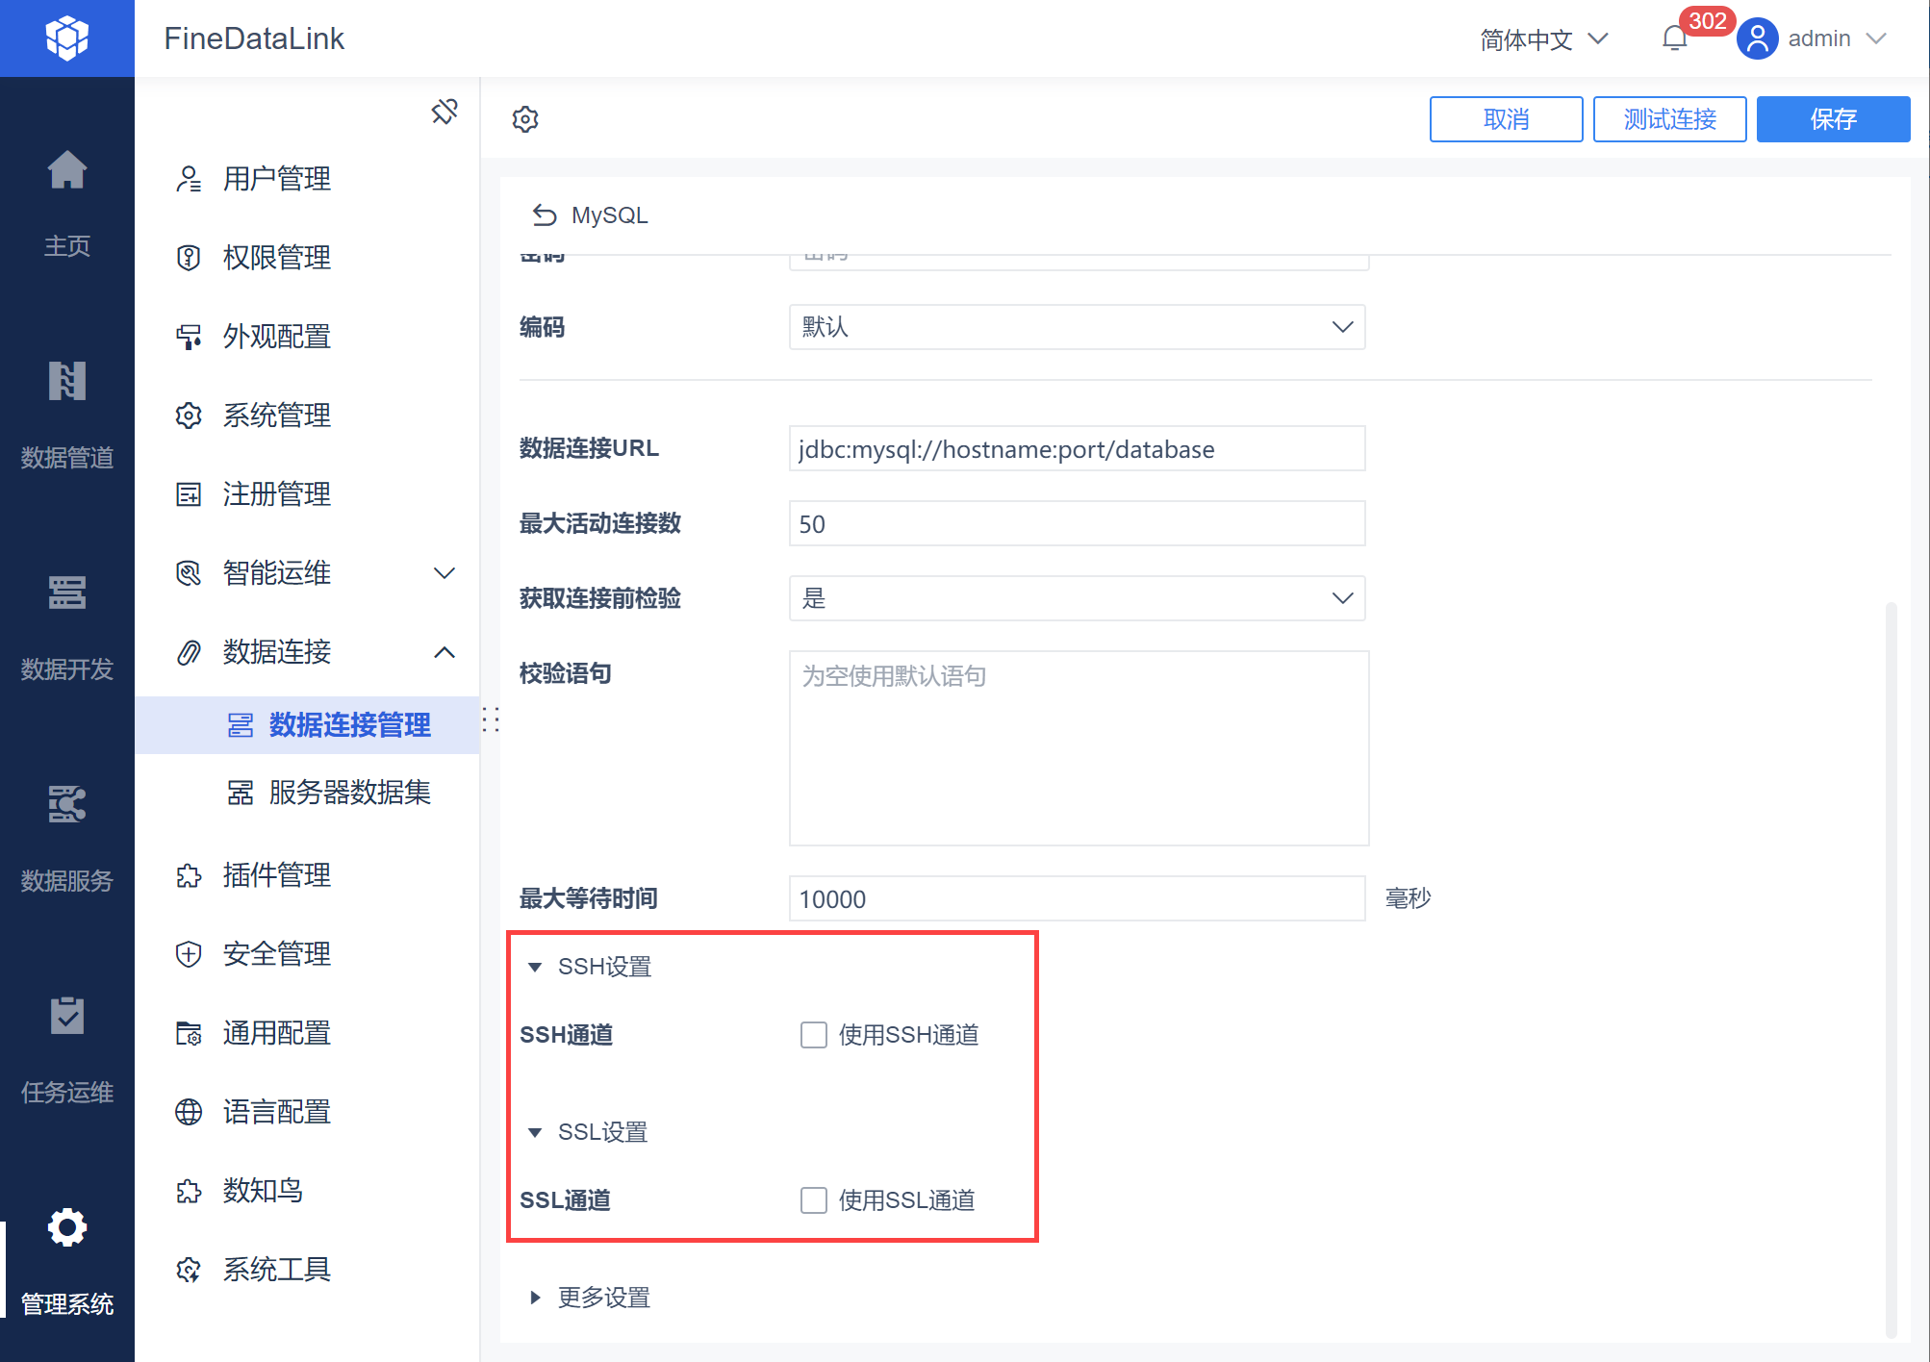1930x1362 pixels.
Task: Enable the 使用SSL通道 checkbox
Action: point(814,1200)
